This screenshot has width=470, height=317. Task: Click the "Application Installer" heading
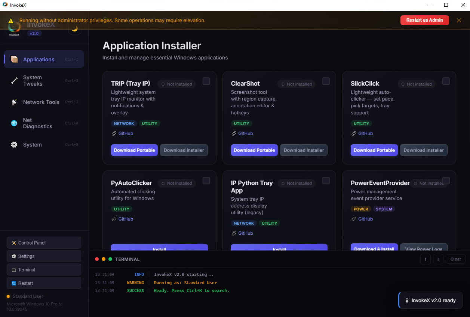pyautogui.click(x=152, y=46)
